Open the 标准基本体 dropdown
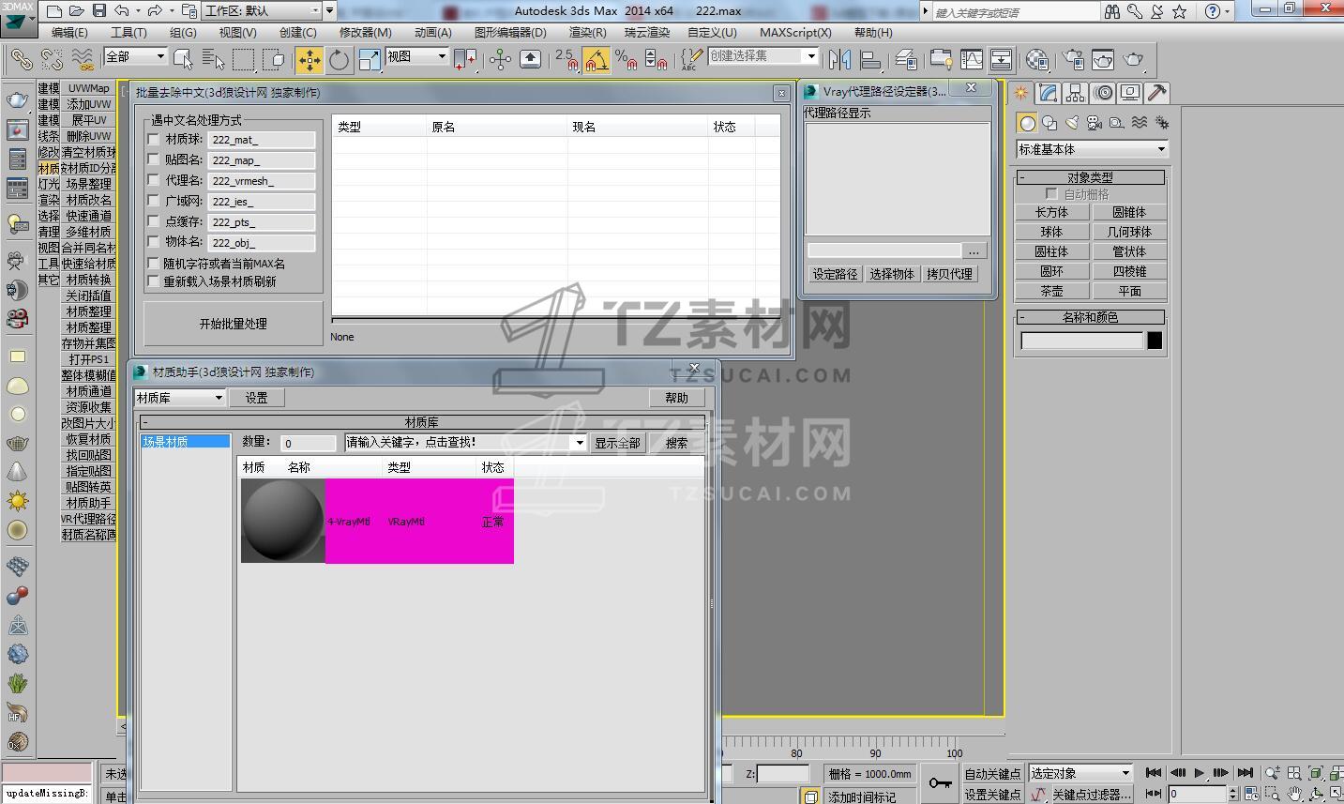This screenshot has height=804, width=1344. coord(1092,149)
